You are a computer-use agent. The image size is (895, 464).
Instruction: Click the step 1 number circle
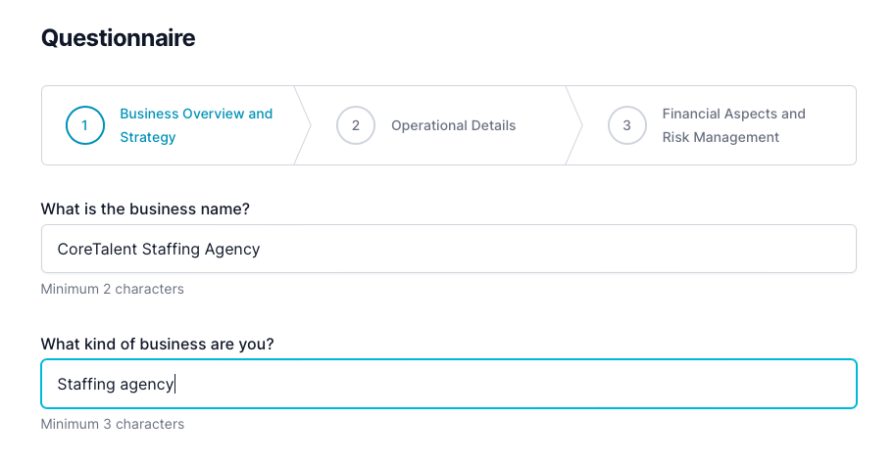coord(84,125)
